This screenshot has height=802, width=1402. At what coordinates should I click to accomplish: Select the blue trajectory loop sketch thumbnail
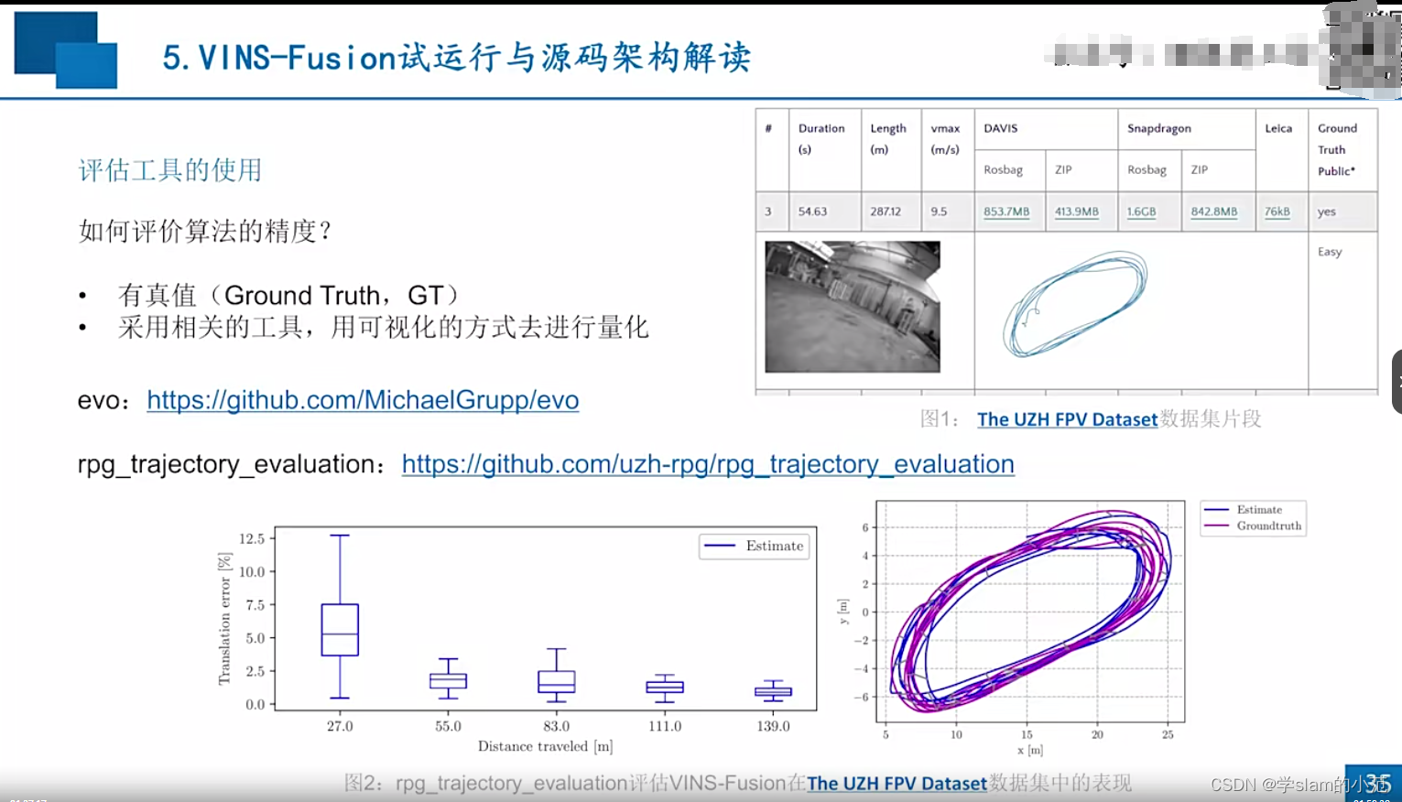click(x=1074, y=305)
